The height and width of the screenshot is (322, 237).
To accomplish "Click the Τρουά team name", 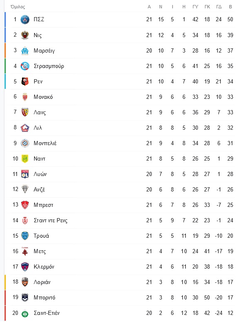I will [x=41, y=236].
